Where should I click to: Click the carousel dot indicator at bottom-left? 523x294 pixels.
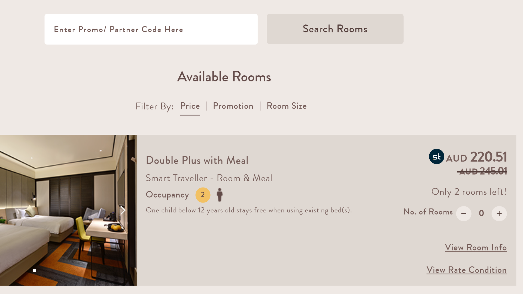click(35, 270)
